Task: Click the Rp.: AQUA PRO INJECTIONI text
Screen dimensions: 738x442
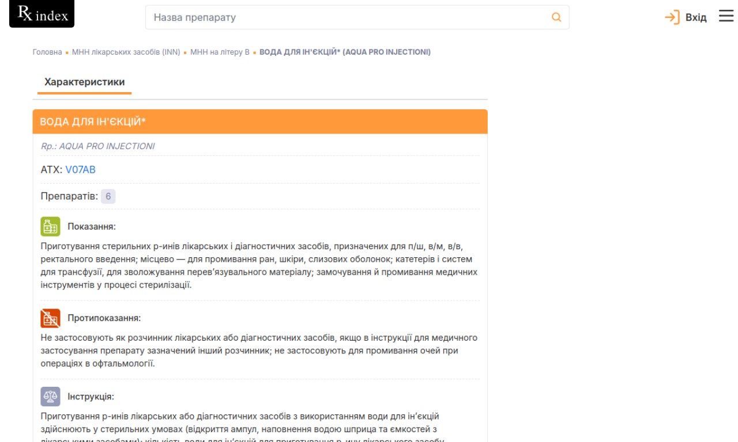Action: 98,146
